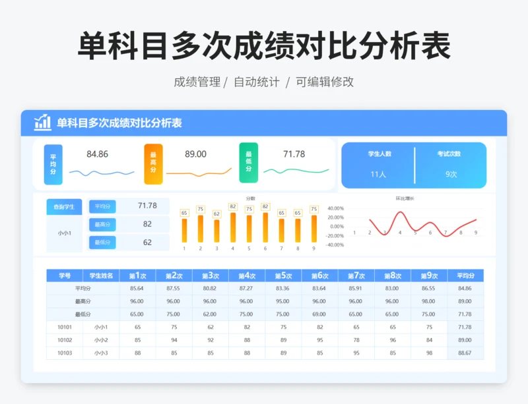Screen dimensions: 528x404
Task: Select student ID cell 10101
Action: point(65,327)
